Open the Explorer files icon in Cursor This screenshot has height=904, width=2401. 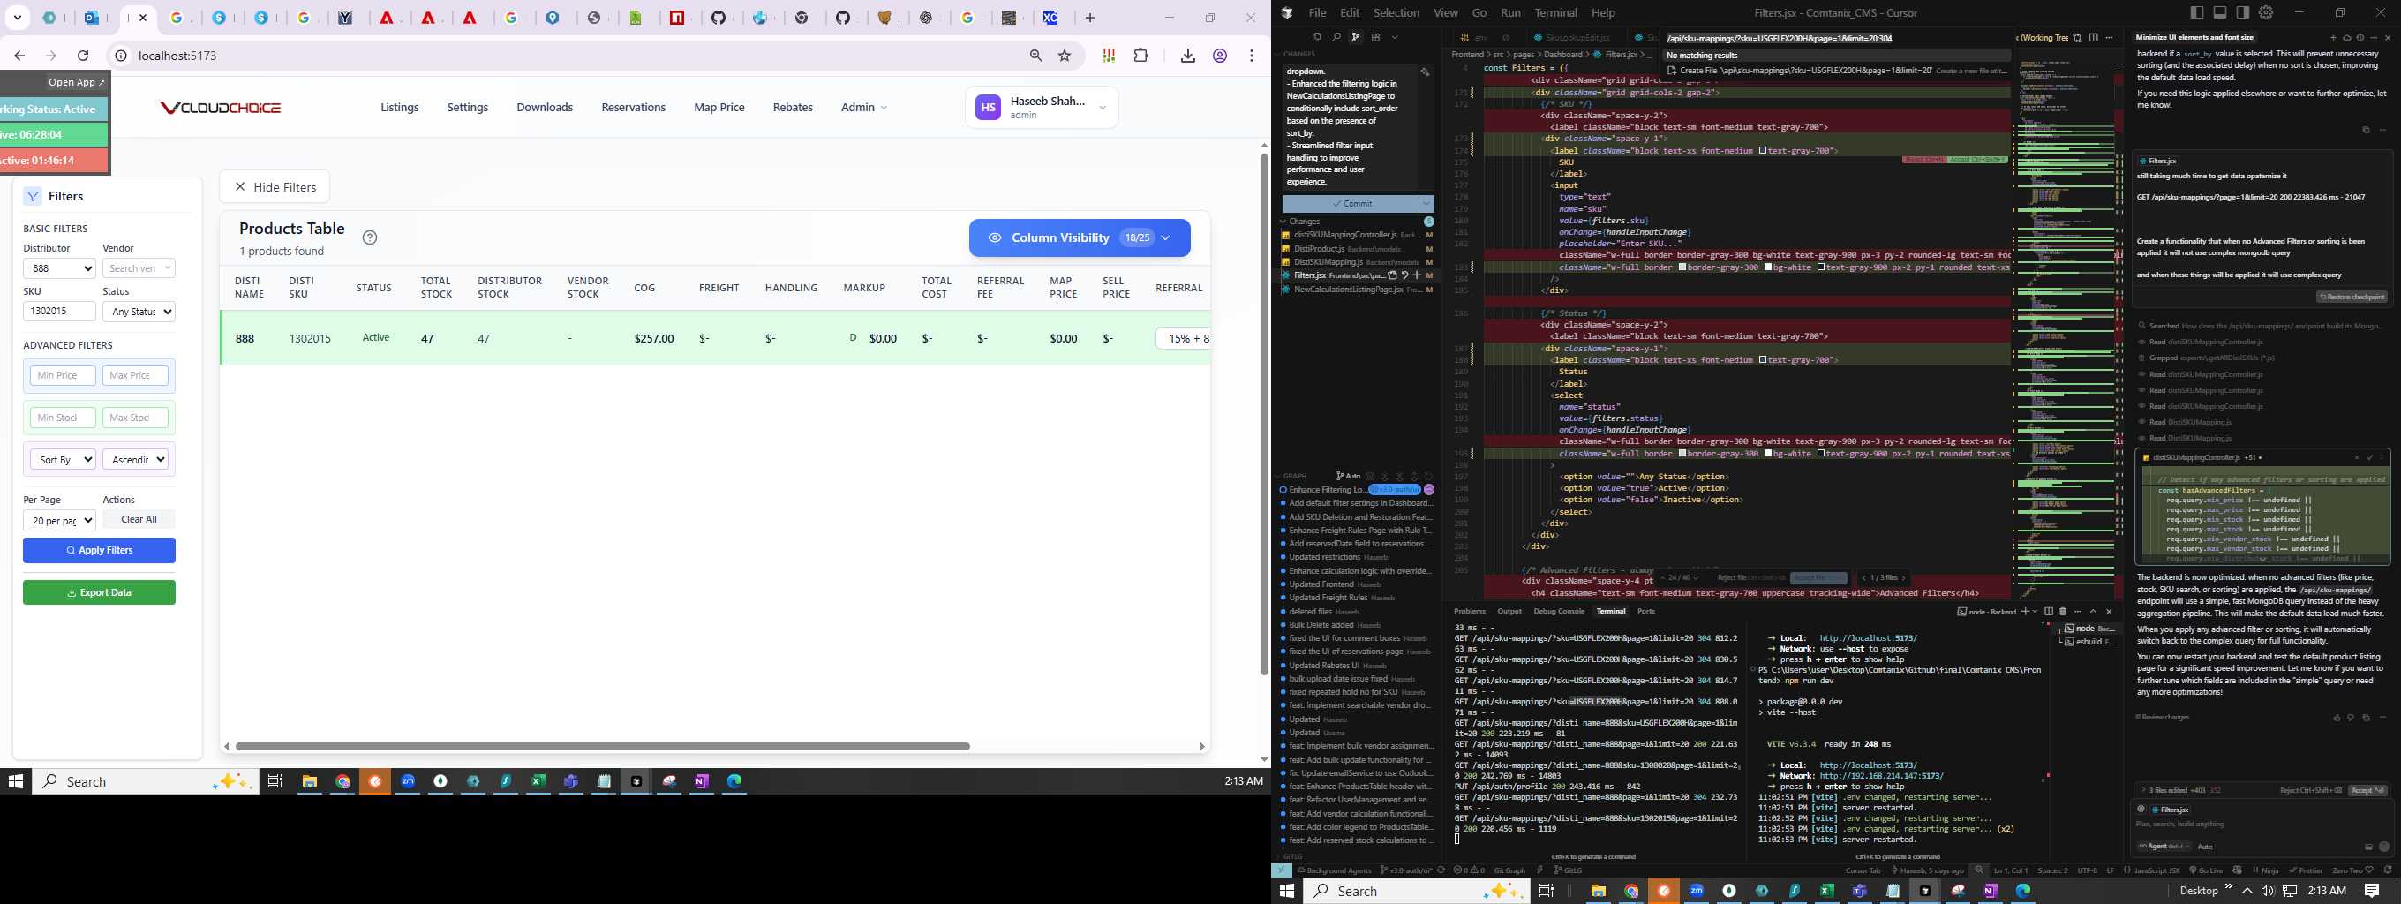click(x=1316, y=37)
